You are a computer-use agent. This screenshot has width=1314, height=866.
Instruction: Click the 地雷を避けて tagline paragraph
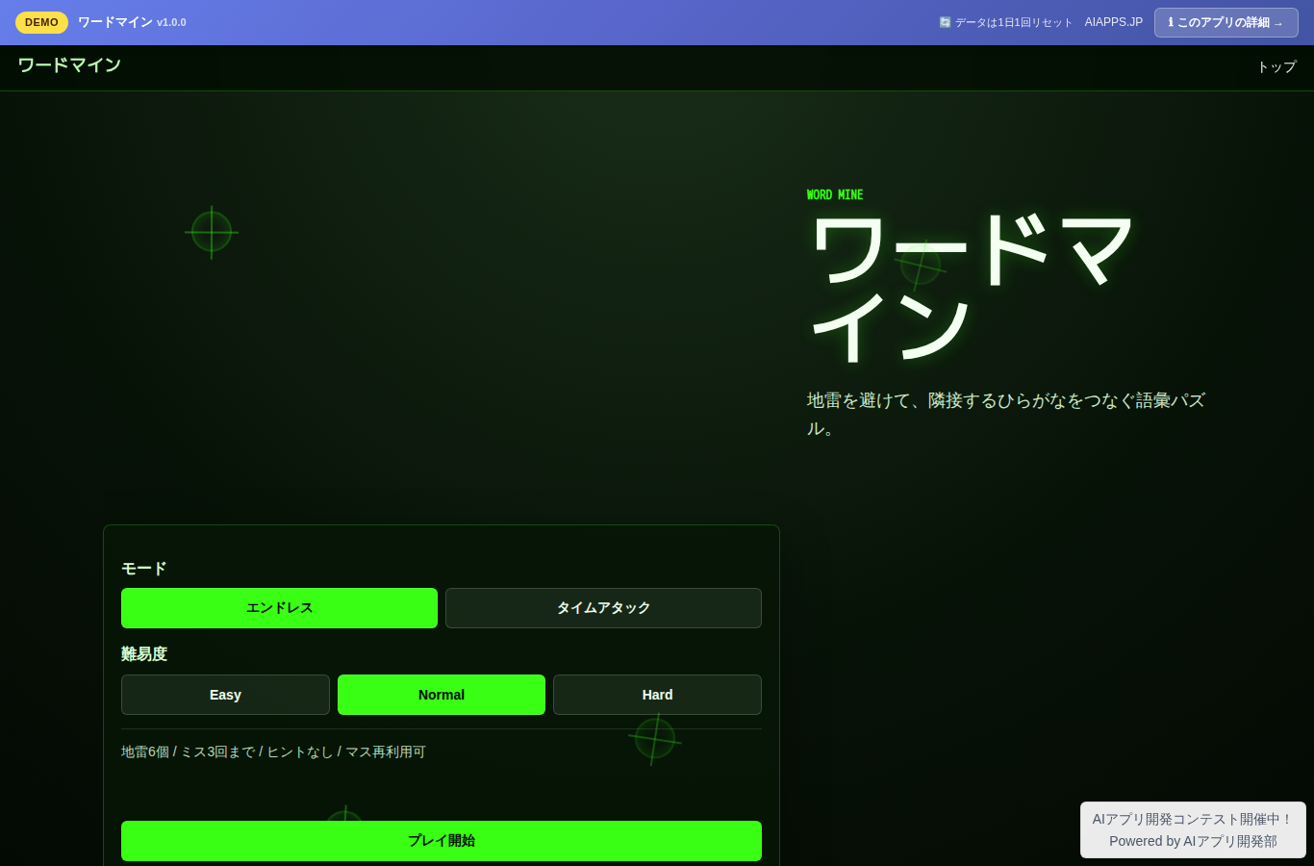pos(1006,414)
